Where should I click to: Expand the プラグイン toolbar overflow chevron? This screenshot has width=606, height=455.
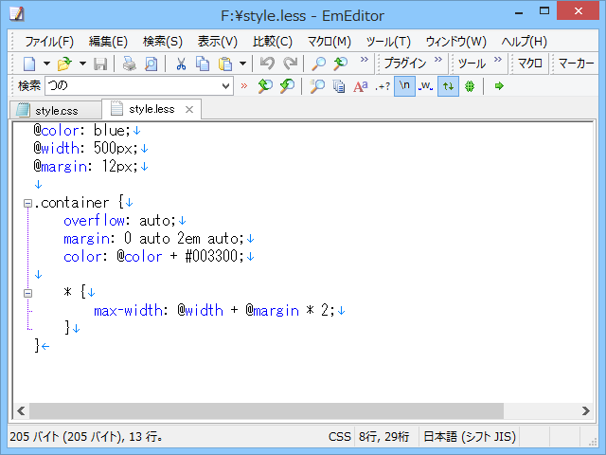(437, 60)
